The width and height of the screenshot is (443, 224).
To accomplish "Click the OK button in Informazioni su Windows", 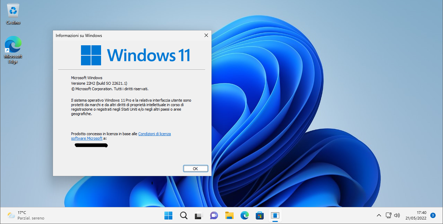I will [x=196, y=168].
